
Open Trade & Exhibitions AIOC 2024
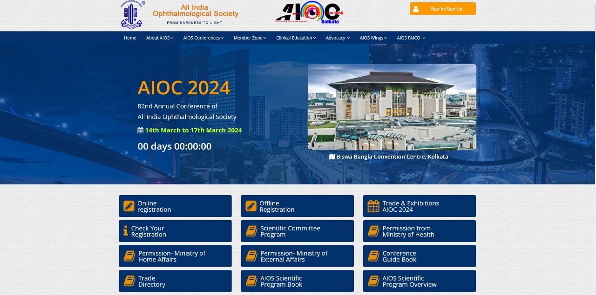(420, 206)
